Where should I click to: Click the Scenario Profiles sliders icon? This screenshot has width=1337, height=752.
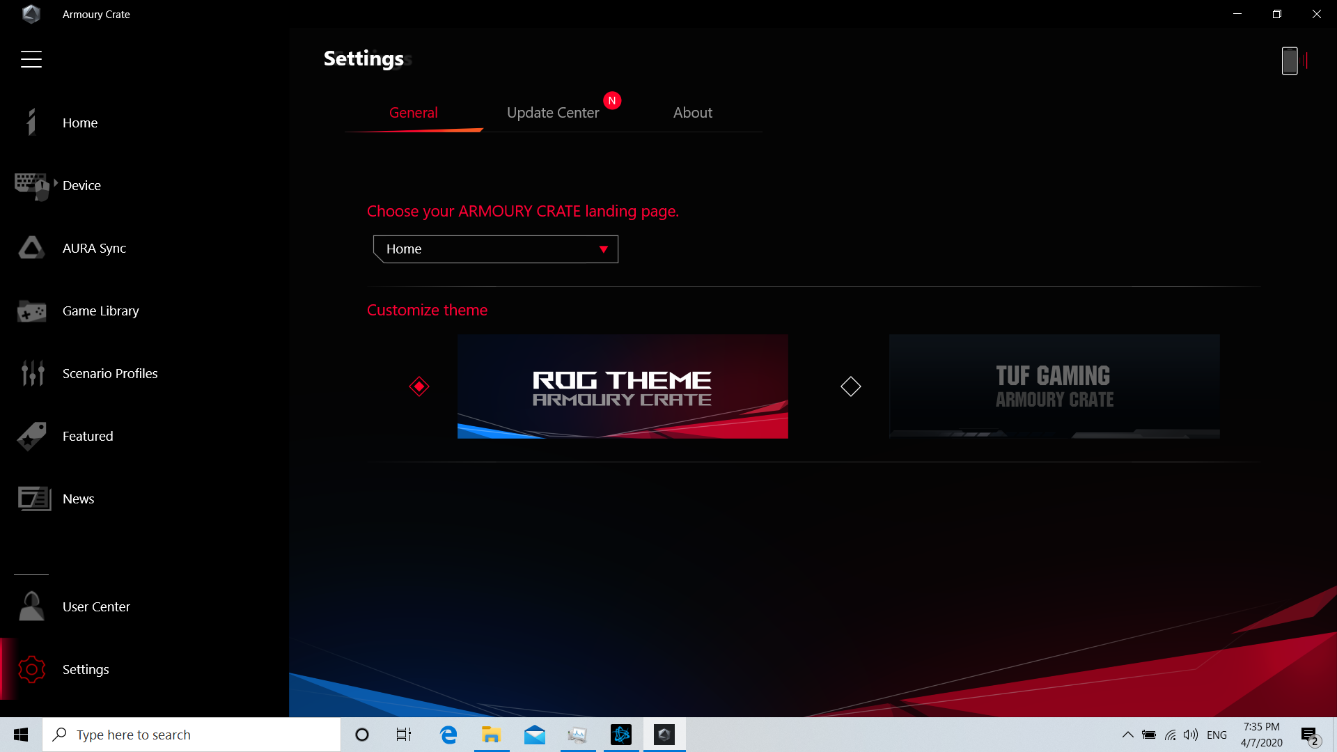(x=32, y=373)
